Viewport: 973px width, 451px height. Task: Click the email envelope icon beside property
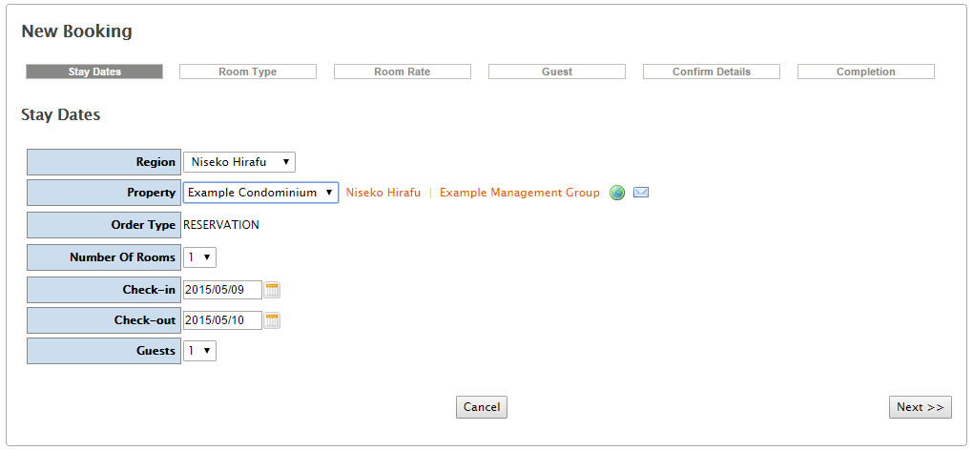point(641,193)
